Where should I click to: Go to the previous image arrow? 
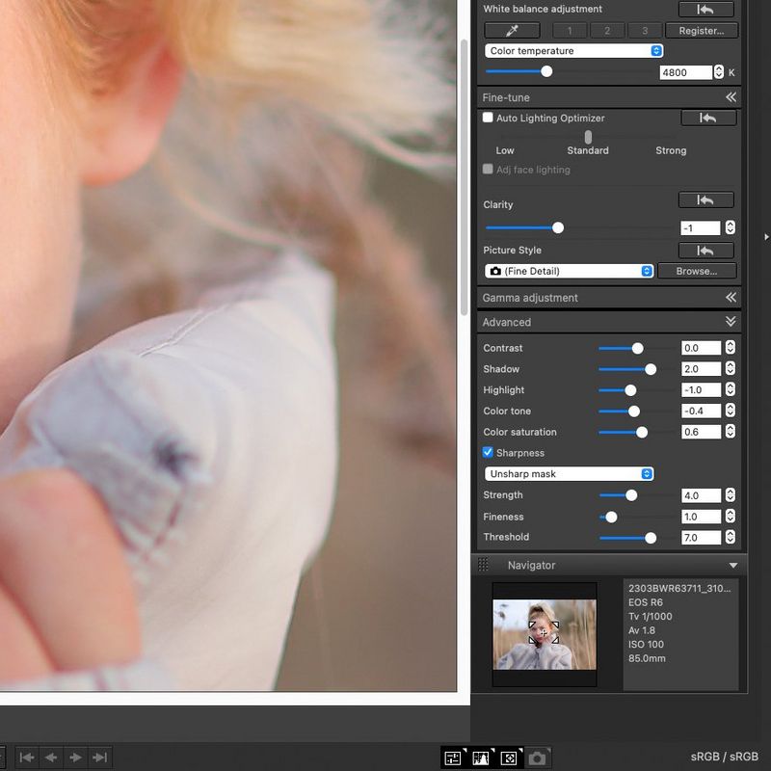tap(50, 758)
